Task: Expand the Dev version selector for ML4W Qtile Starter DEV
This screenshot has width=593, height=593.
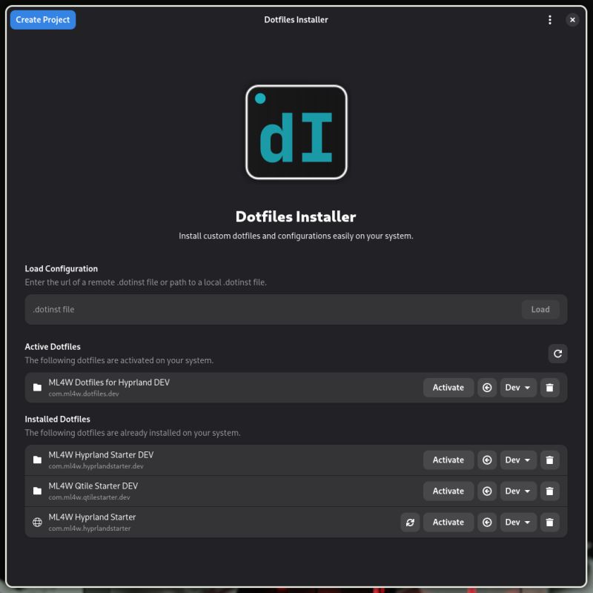Action: click(x=518, y=491)
